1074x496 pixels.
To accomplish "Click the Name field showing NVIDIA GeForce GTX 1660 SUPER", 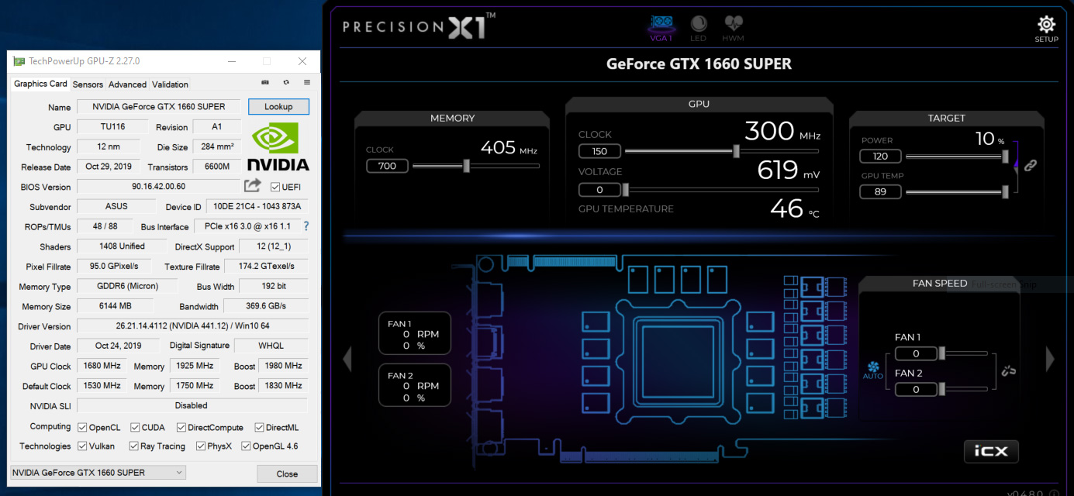I will (159, 107).
